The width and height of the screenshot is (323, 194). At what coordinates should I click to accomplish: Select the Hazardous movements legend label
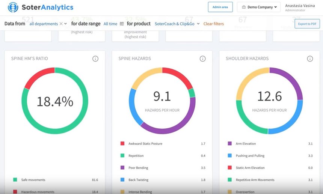pyautogui.click(x=38, y=192)
